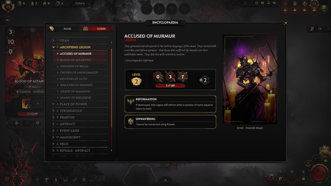Click the Accused of Murmur artwork
The height and width of the screenshot is (186, 331).
point(250,79)
